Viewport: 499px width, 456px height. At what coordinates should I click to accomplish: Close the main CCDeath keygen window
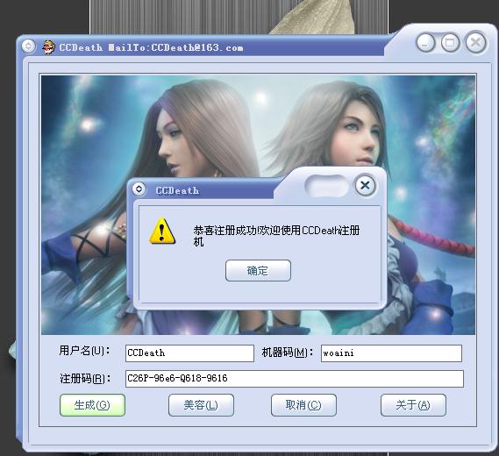476,42
